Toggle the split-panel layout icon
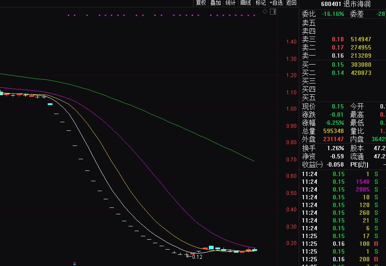 pos(273,12)
